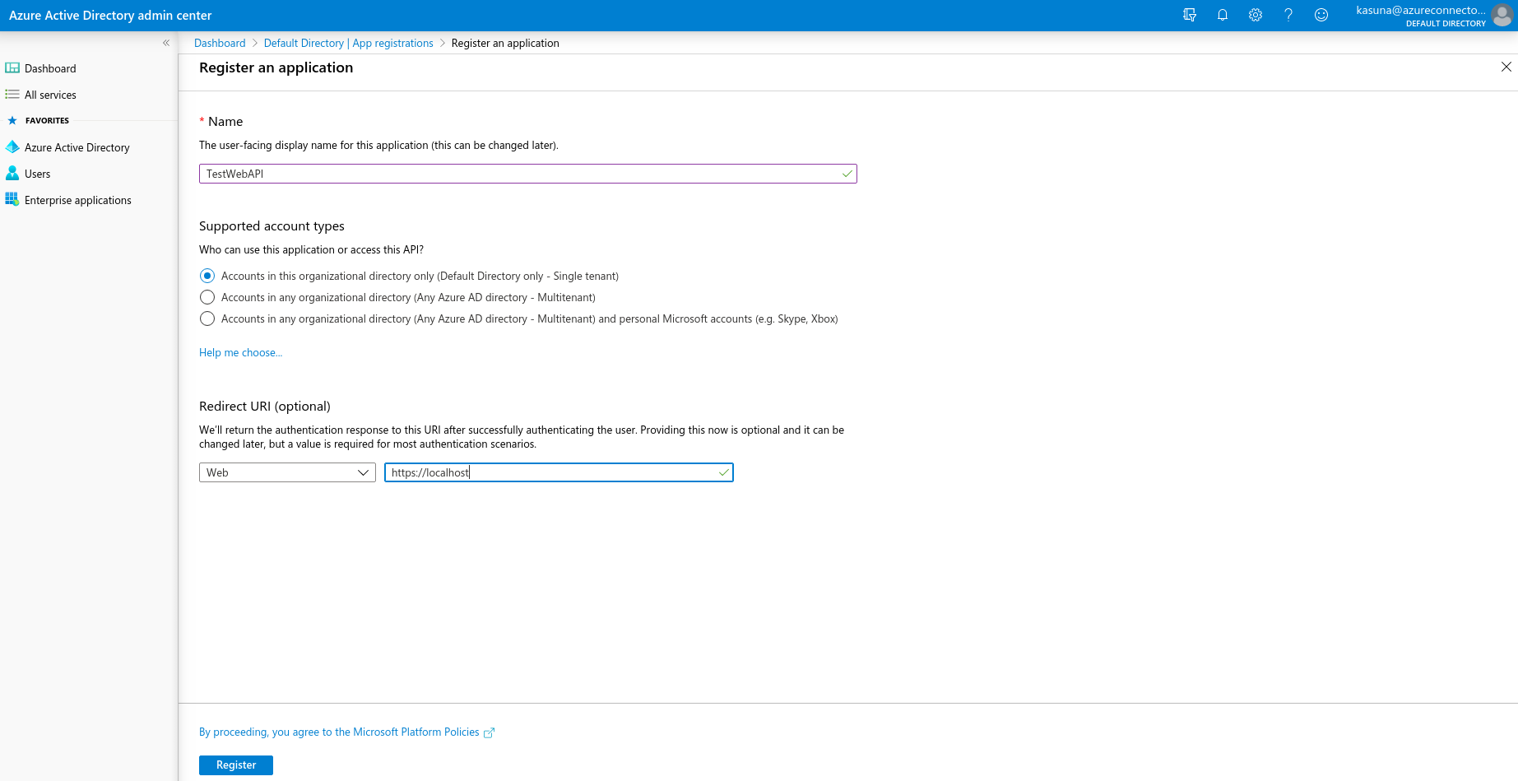The width and height of the screenshot is (1518, 781).
Task: Collapse the left navigation pane
Action: 165,42
